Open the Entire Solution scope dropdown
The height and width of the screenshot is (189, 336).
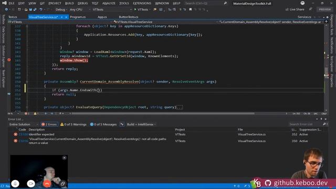pos(23,124)
